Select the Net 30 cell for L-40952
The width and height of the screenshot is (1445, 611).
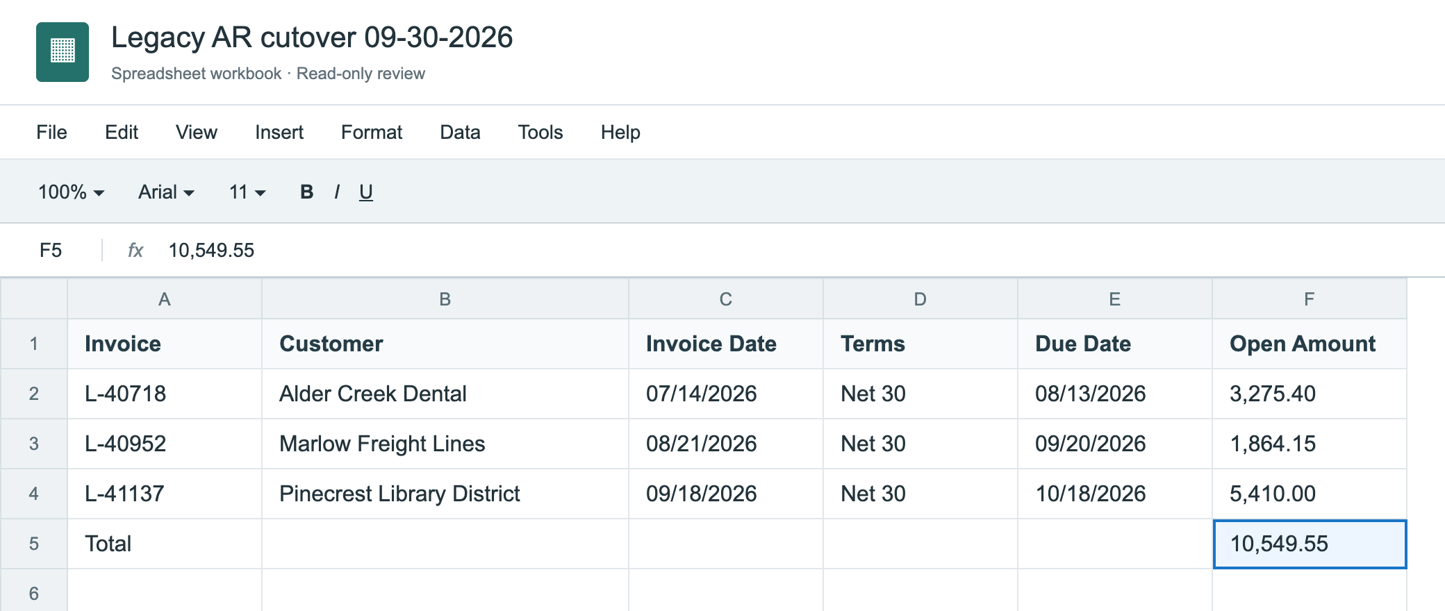(x=920, y=444)
